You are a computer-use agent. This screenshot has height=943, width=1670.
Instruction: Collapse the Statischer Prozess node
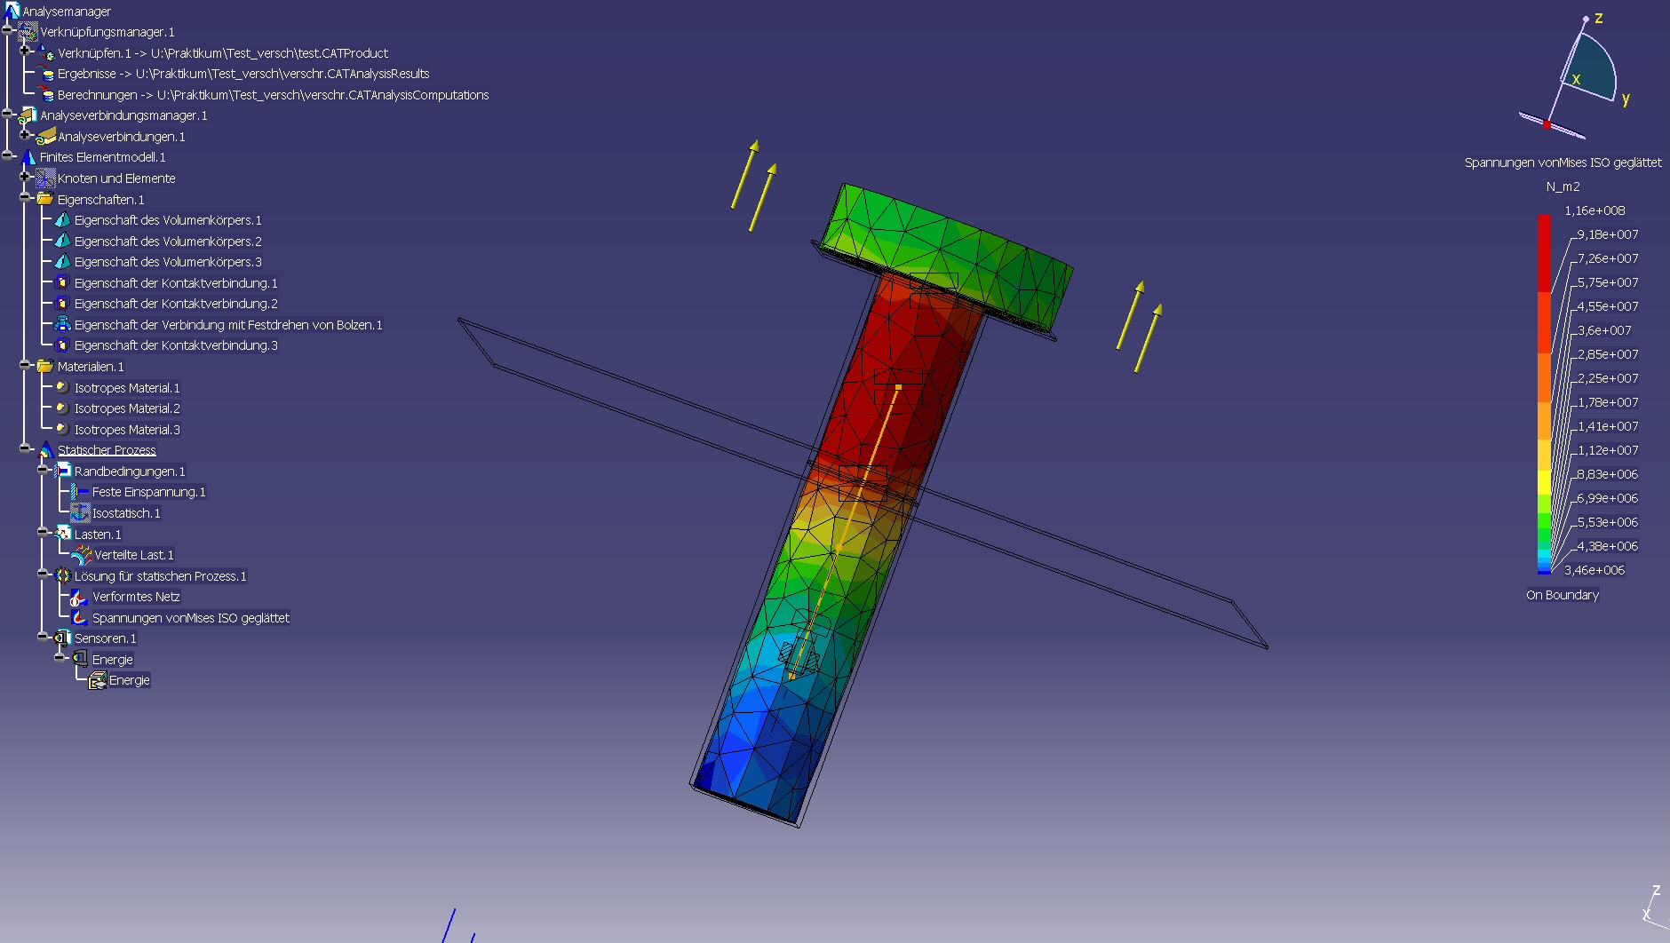(25, 449)
